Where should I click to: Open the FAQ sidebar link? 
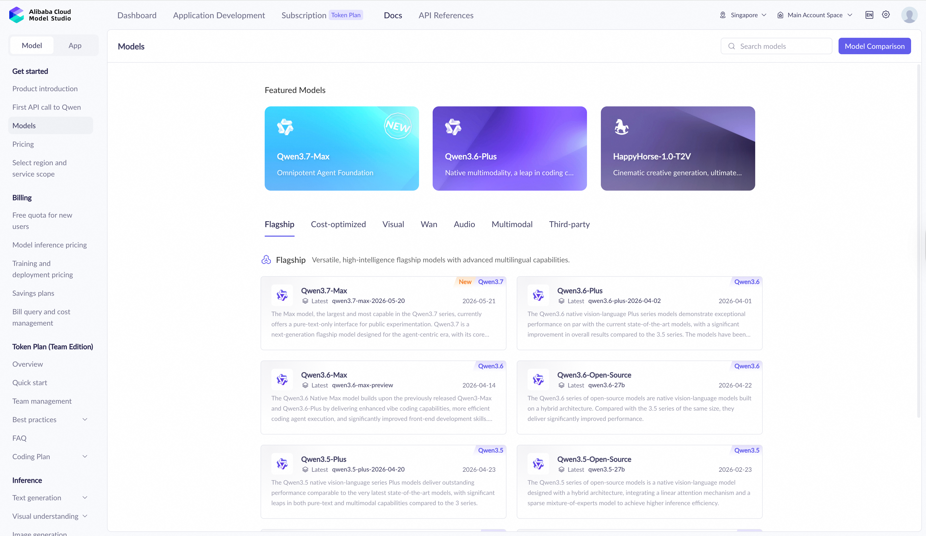pos(19,438)
